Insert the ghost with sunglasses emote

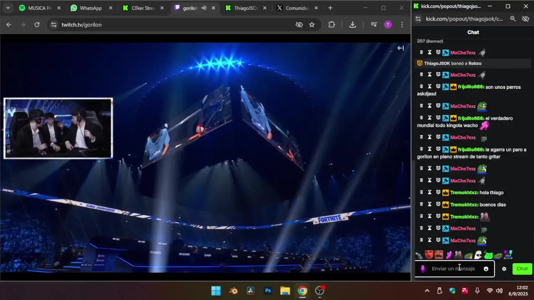[x=478, y=255]
